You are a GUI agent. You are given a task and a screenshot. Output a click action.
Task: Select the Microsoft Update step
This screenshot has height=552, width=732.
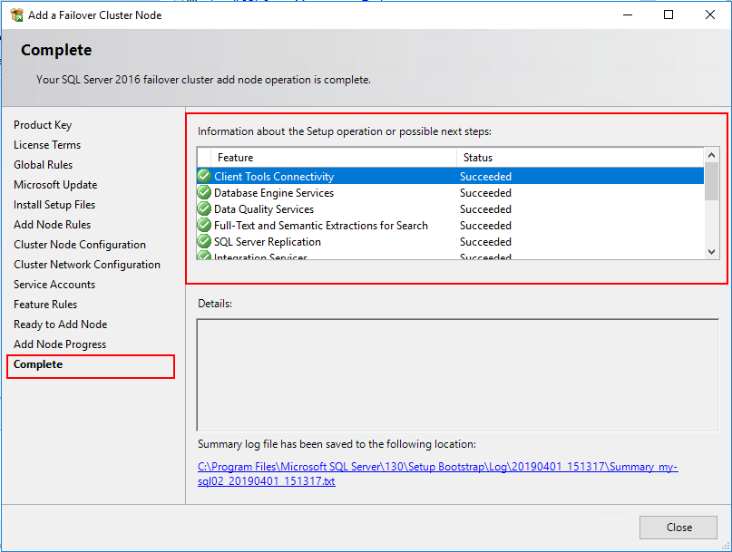55,185
